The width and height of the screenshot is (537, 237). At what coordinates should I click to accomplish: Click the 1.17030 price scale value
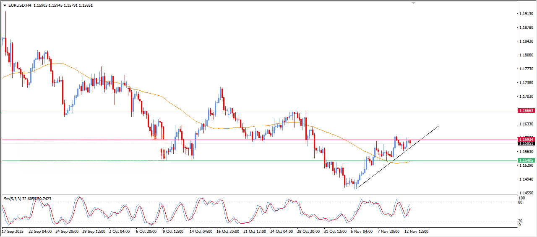point(526,97)
